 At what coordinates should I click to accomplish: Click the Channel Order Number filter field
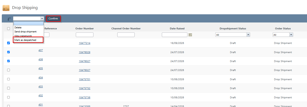pyautogui.click(x=126, y=35)
